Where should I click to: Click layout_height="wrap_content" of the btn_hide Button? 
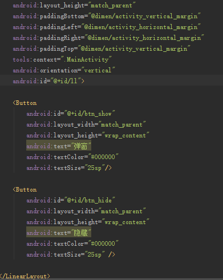(88, 222)
